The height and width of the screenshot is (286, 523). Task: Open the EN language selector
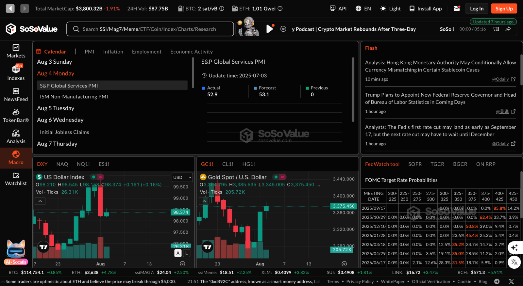[363, 8]
